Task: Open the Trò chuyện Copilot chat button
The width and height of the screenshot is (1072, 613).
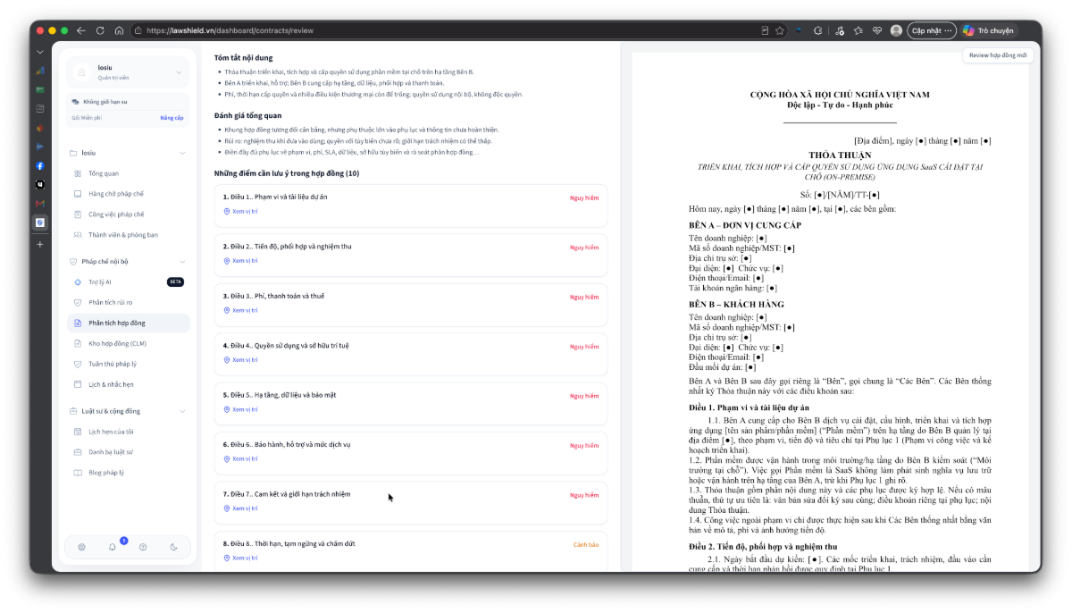Action: pyautogui.click(x=988, y=30)
